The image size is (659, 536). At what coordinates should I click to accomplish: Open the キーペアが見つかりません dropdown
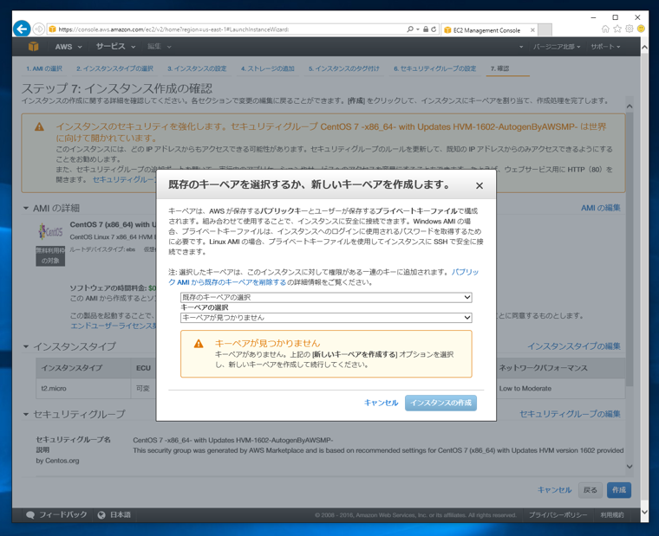(326, 318)
